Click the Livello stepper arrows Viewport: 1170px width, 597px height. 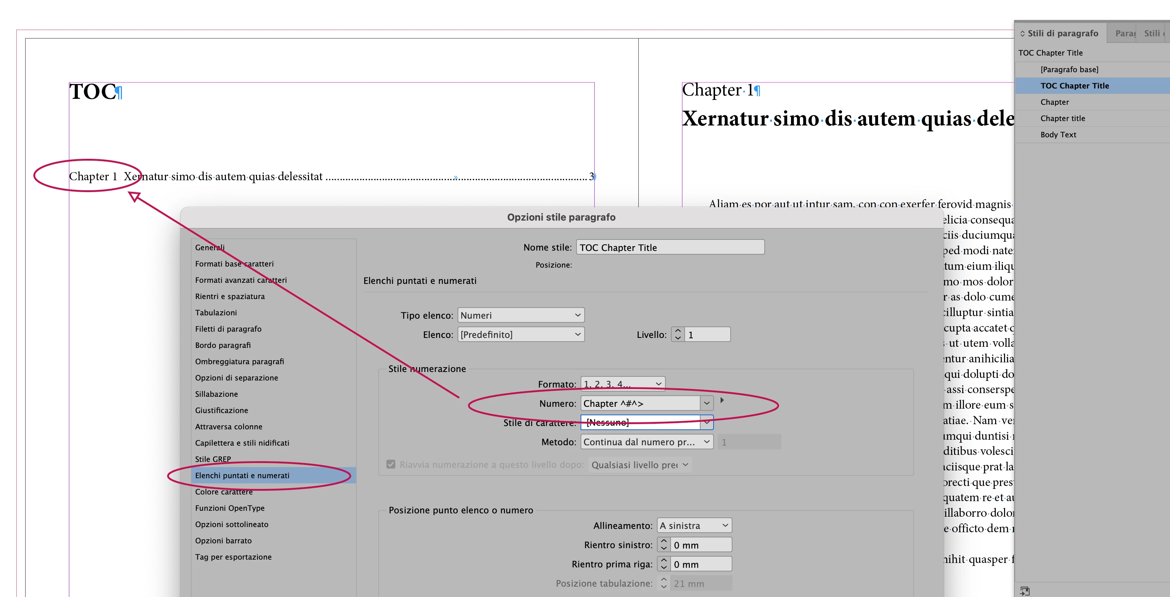pyautogui.click(x=678, y=334)
